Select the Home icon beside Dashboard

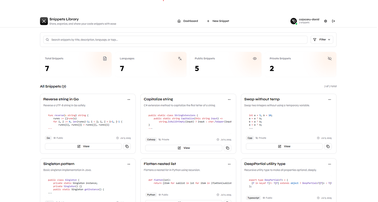[x=179, y=21]
